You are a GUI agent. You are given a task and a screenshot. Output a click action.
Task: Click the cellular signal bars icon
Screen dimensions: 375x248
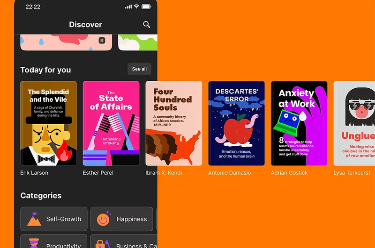point(128,7)
